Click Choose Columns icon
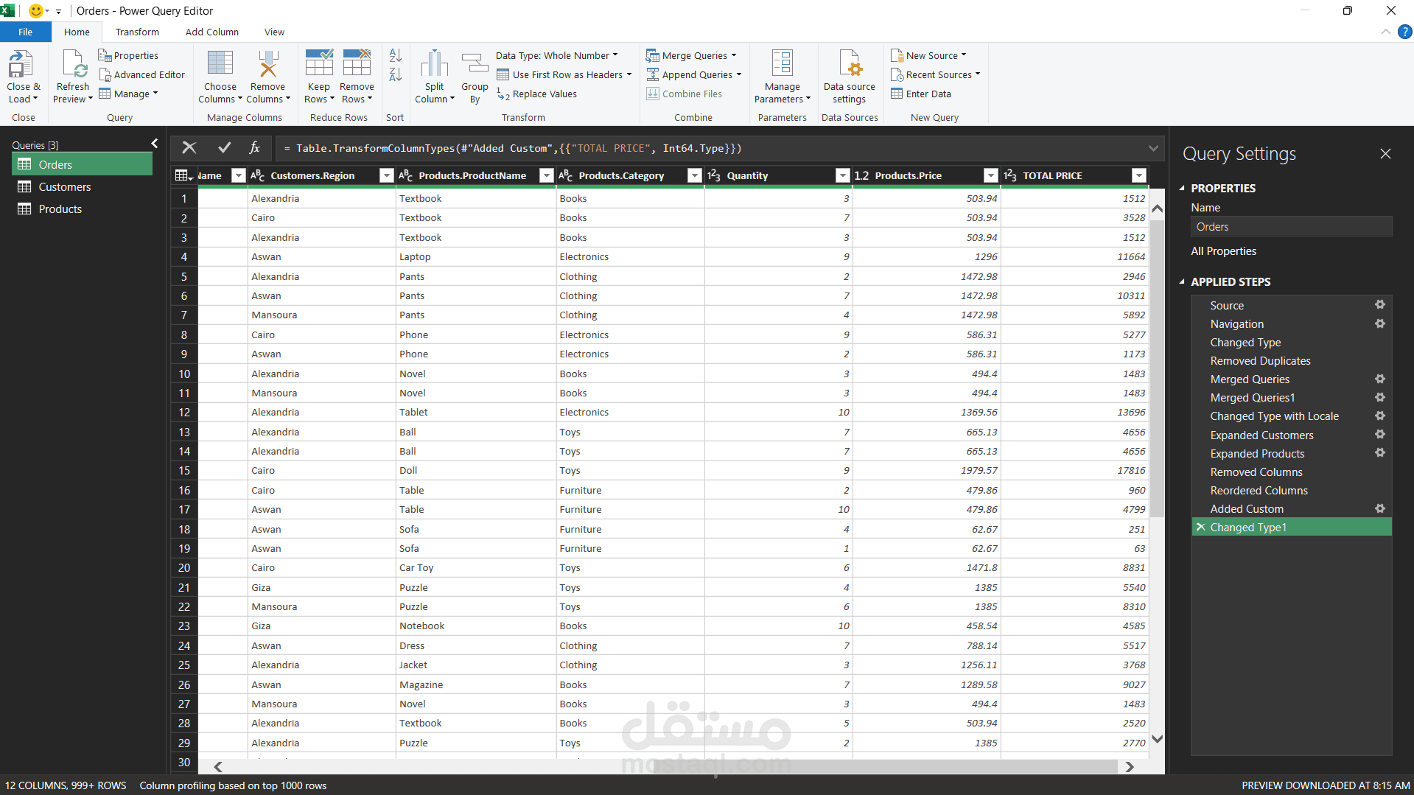1414x795 pixels. (220, 63)
